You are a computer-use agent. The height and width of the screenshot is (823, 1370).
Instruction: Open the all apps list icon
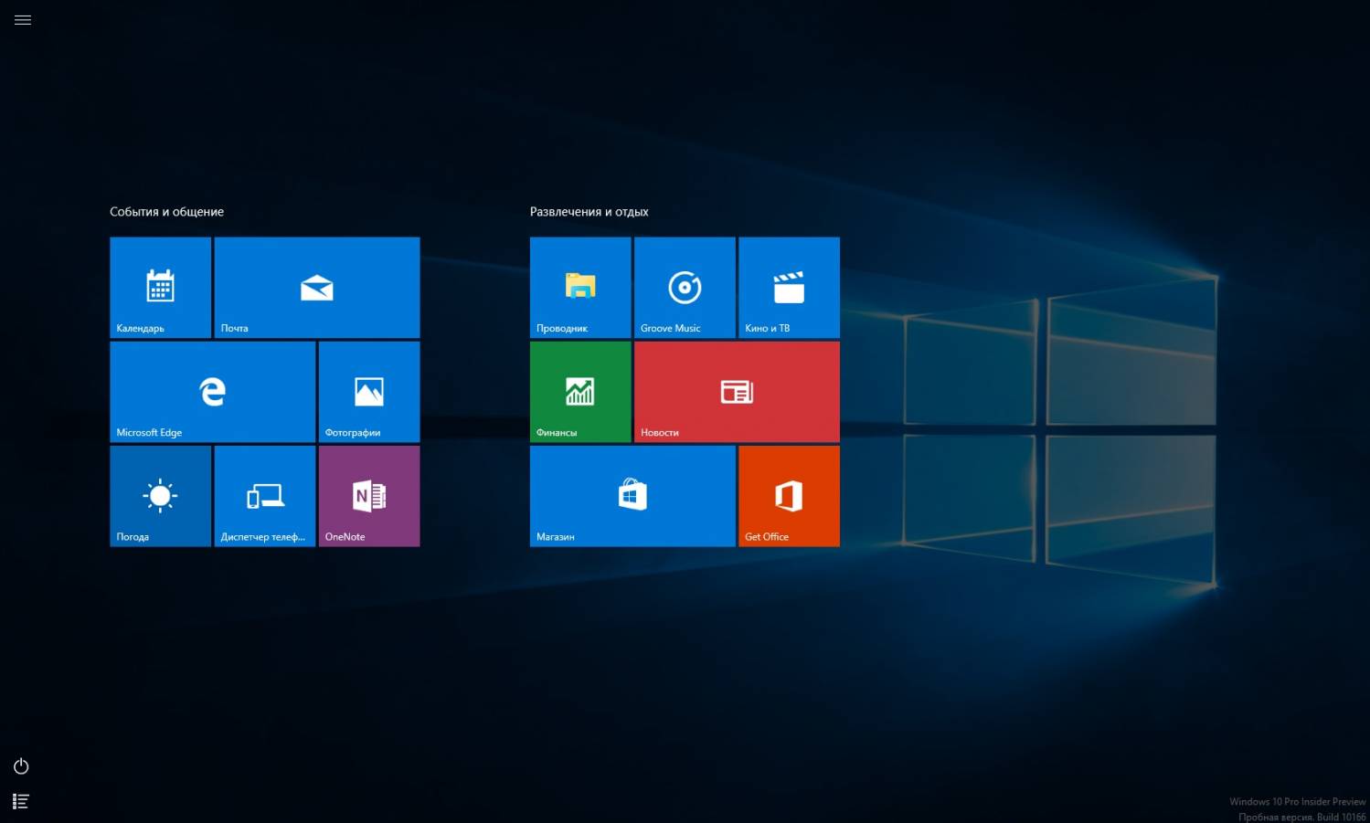coord(21,801)
